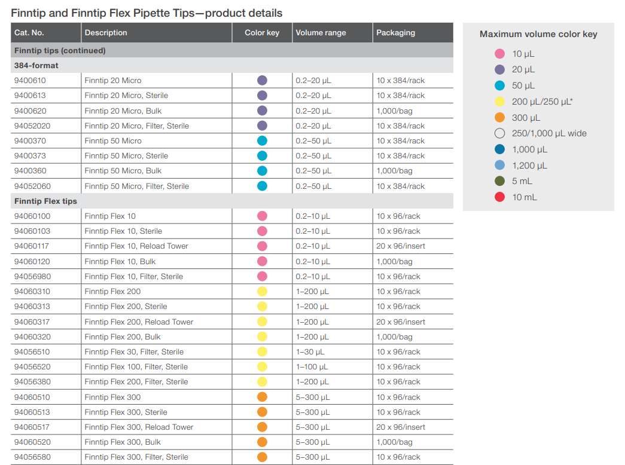Select catalog number 9400613
Viewport: 625px width, 465px height.
30,96
